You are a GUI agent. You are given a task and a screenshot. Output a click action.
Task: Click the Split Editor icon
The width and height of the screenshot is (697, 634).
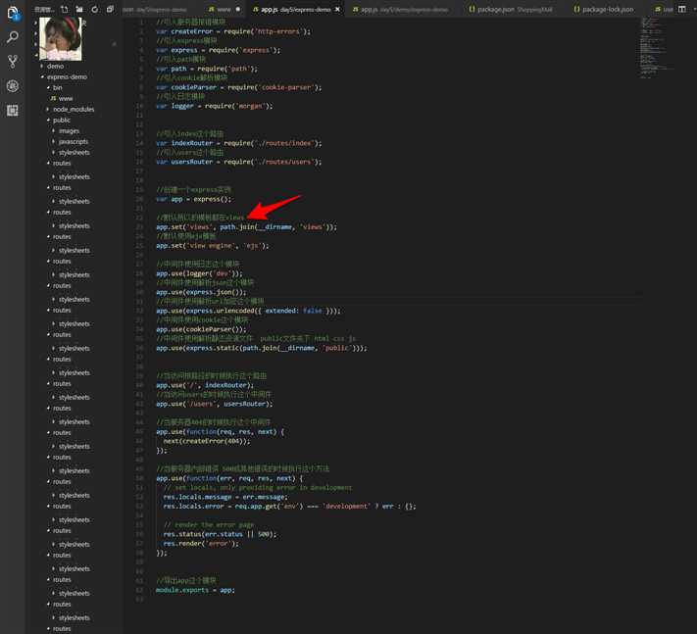[x=682, y=9]
